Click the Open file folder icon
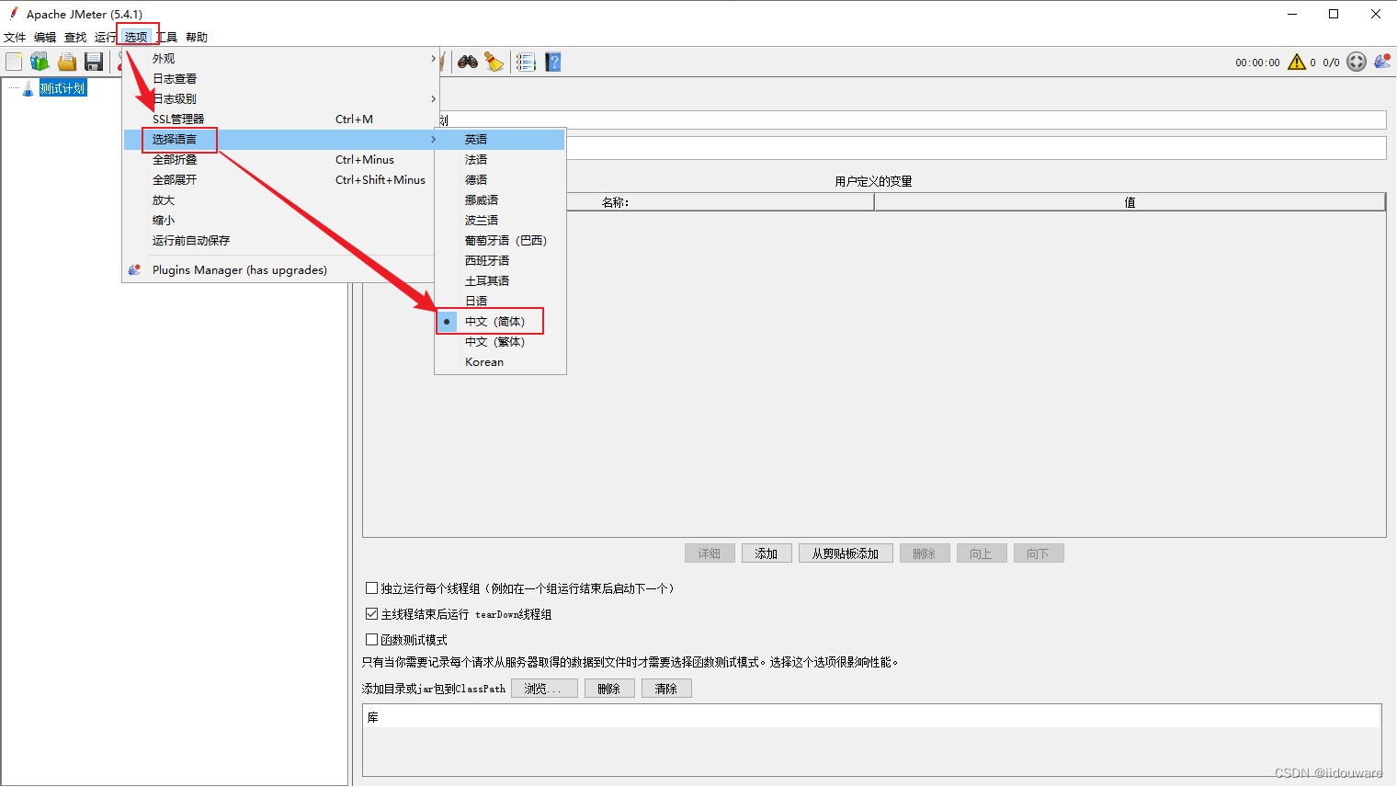Screen dimensions: 1397x787 [x=67, y=62]
